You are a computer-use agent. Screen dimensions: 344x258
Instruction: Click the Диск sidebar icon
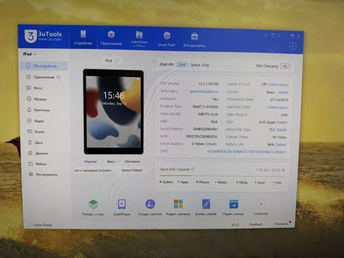pos(30,142)
